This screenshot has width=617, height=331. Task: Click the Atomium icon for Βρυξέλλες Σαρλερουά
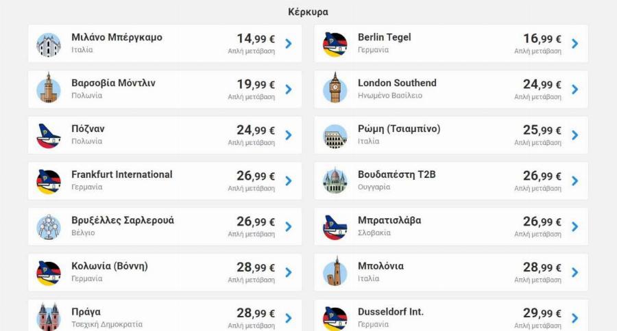click(49, 227)
